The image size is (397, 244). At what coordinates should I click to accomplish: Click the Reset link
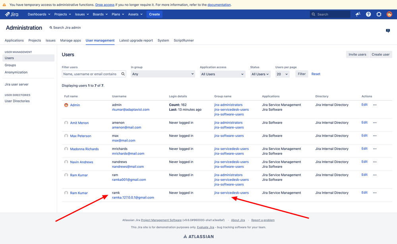316,74
